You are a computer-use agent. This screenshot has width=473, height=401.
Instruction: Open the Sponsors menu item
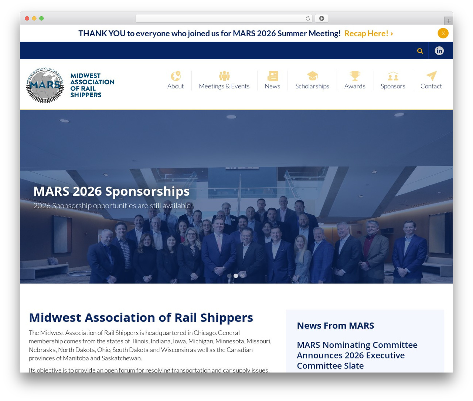click(x=393, y=86)
